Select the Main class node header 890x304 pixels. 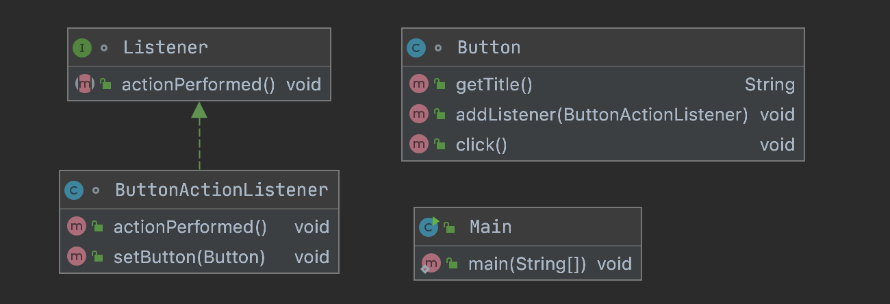528,227
